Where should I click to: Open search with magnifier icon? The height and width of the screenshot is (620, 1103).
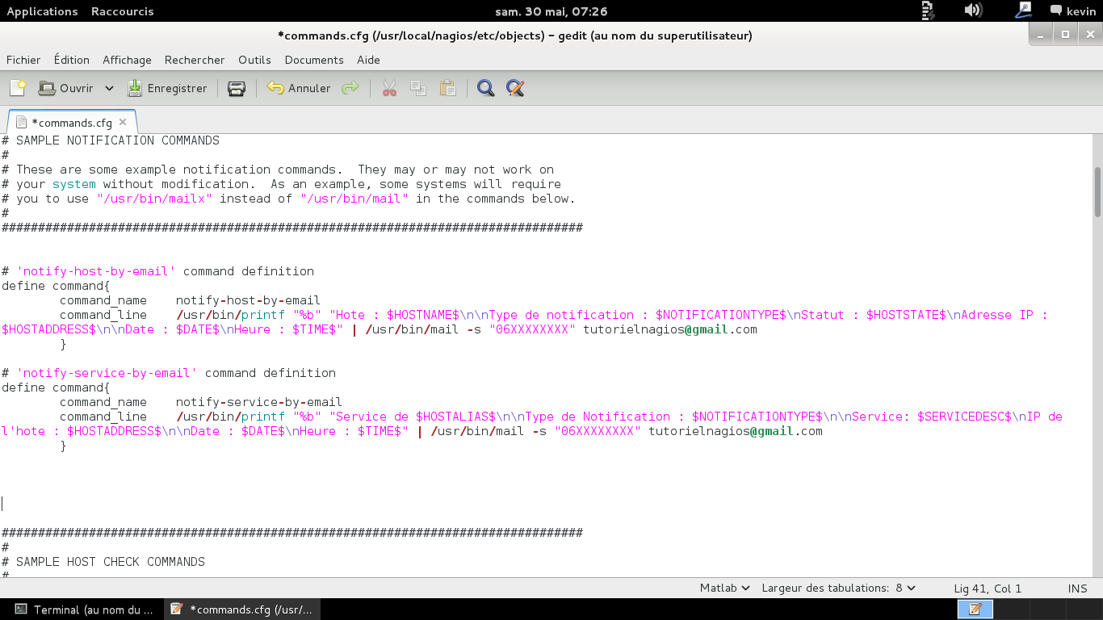coord(485,88)
